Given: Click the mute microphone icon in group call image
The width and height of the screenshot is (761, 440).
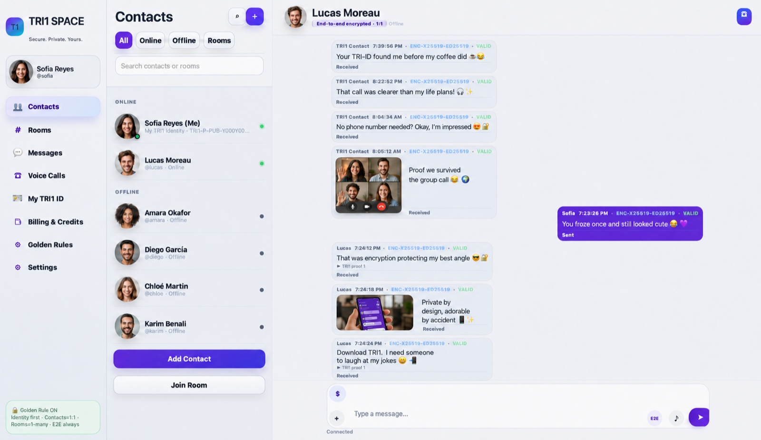Looking at the screenshot, I should click(352, 206).
